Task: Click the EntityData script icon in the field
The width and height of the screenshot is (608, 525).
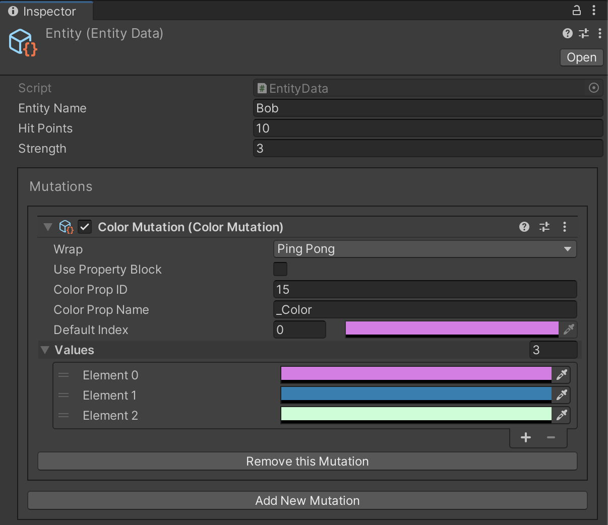Action: 262,89
